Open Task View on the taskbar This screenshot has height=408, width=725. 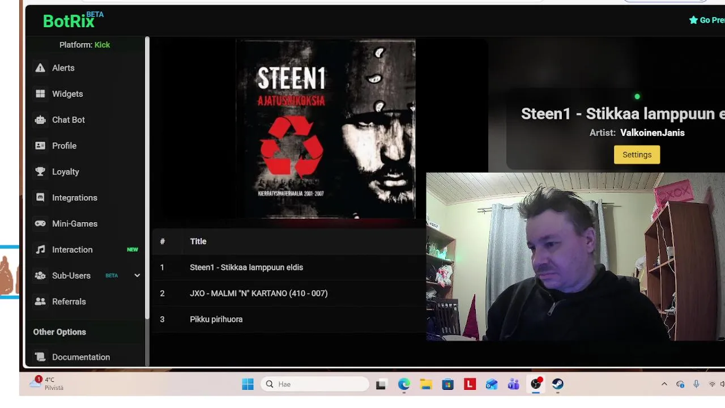381,384
